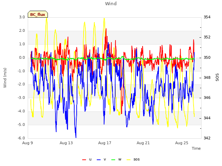Click the '344' right axis value

click(x=207, y=118)
